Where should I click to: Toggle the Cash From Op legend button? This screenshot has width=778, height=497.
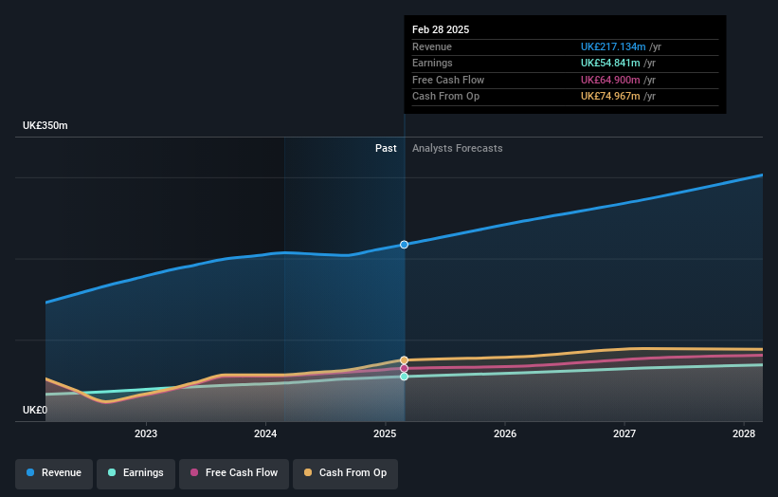coord(345,473)
